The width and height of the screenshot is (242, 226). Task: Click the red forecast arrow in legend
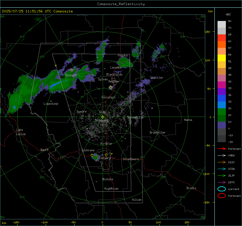(222, 149)
